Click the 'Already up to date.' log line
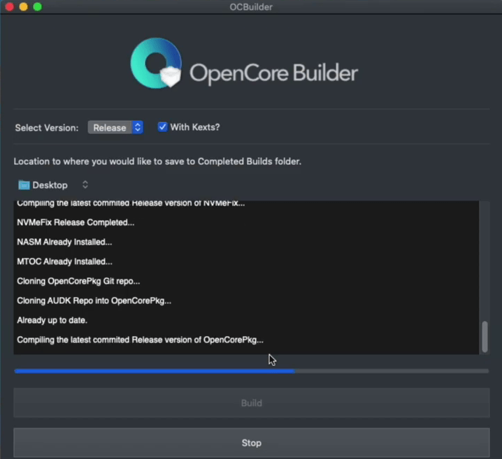The height and width of the screenshot is (459, 502). pyautogui.click(x=52, y=320)
